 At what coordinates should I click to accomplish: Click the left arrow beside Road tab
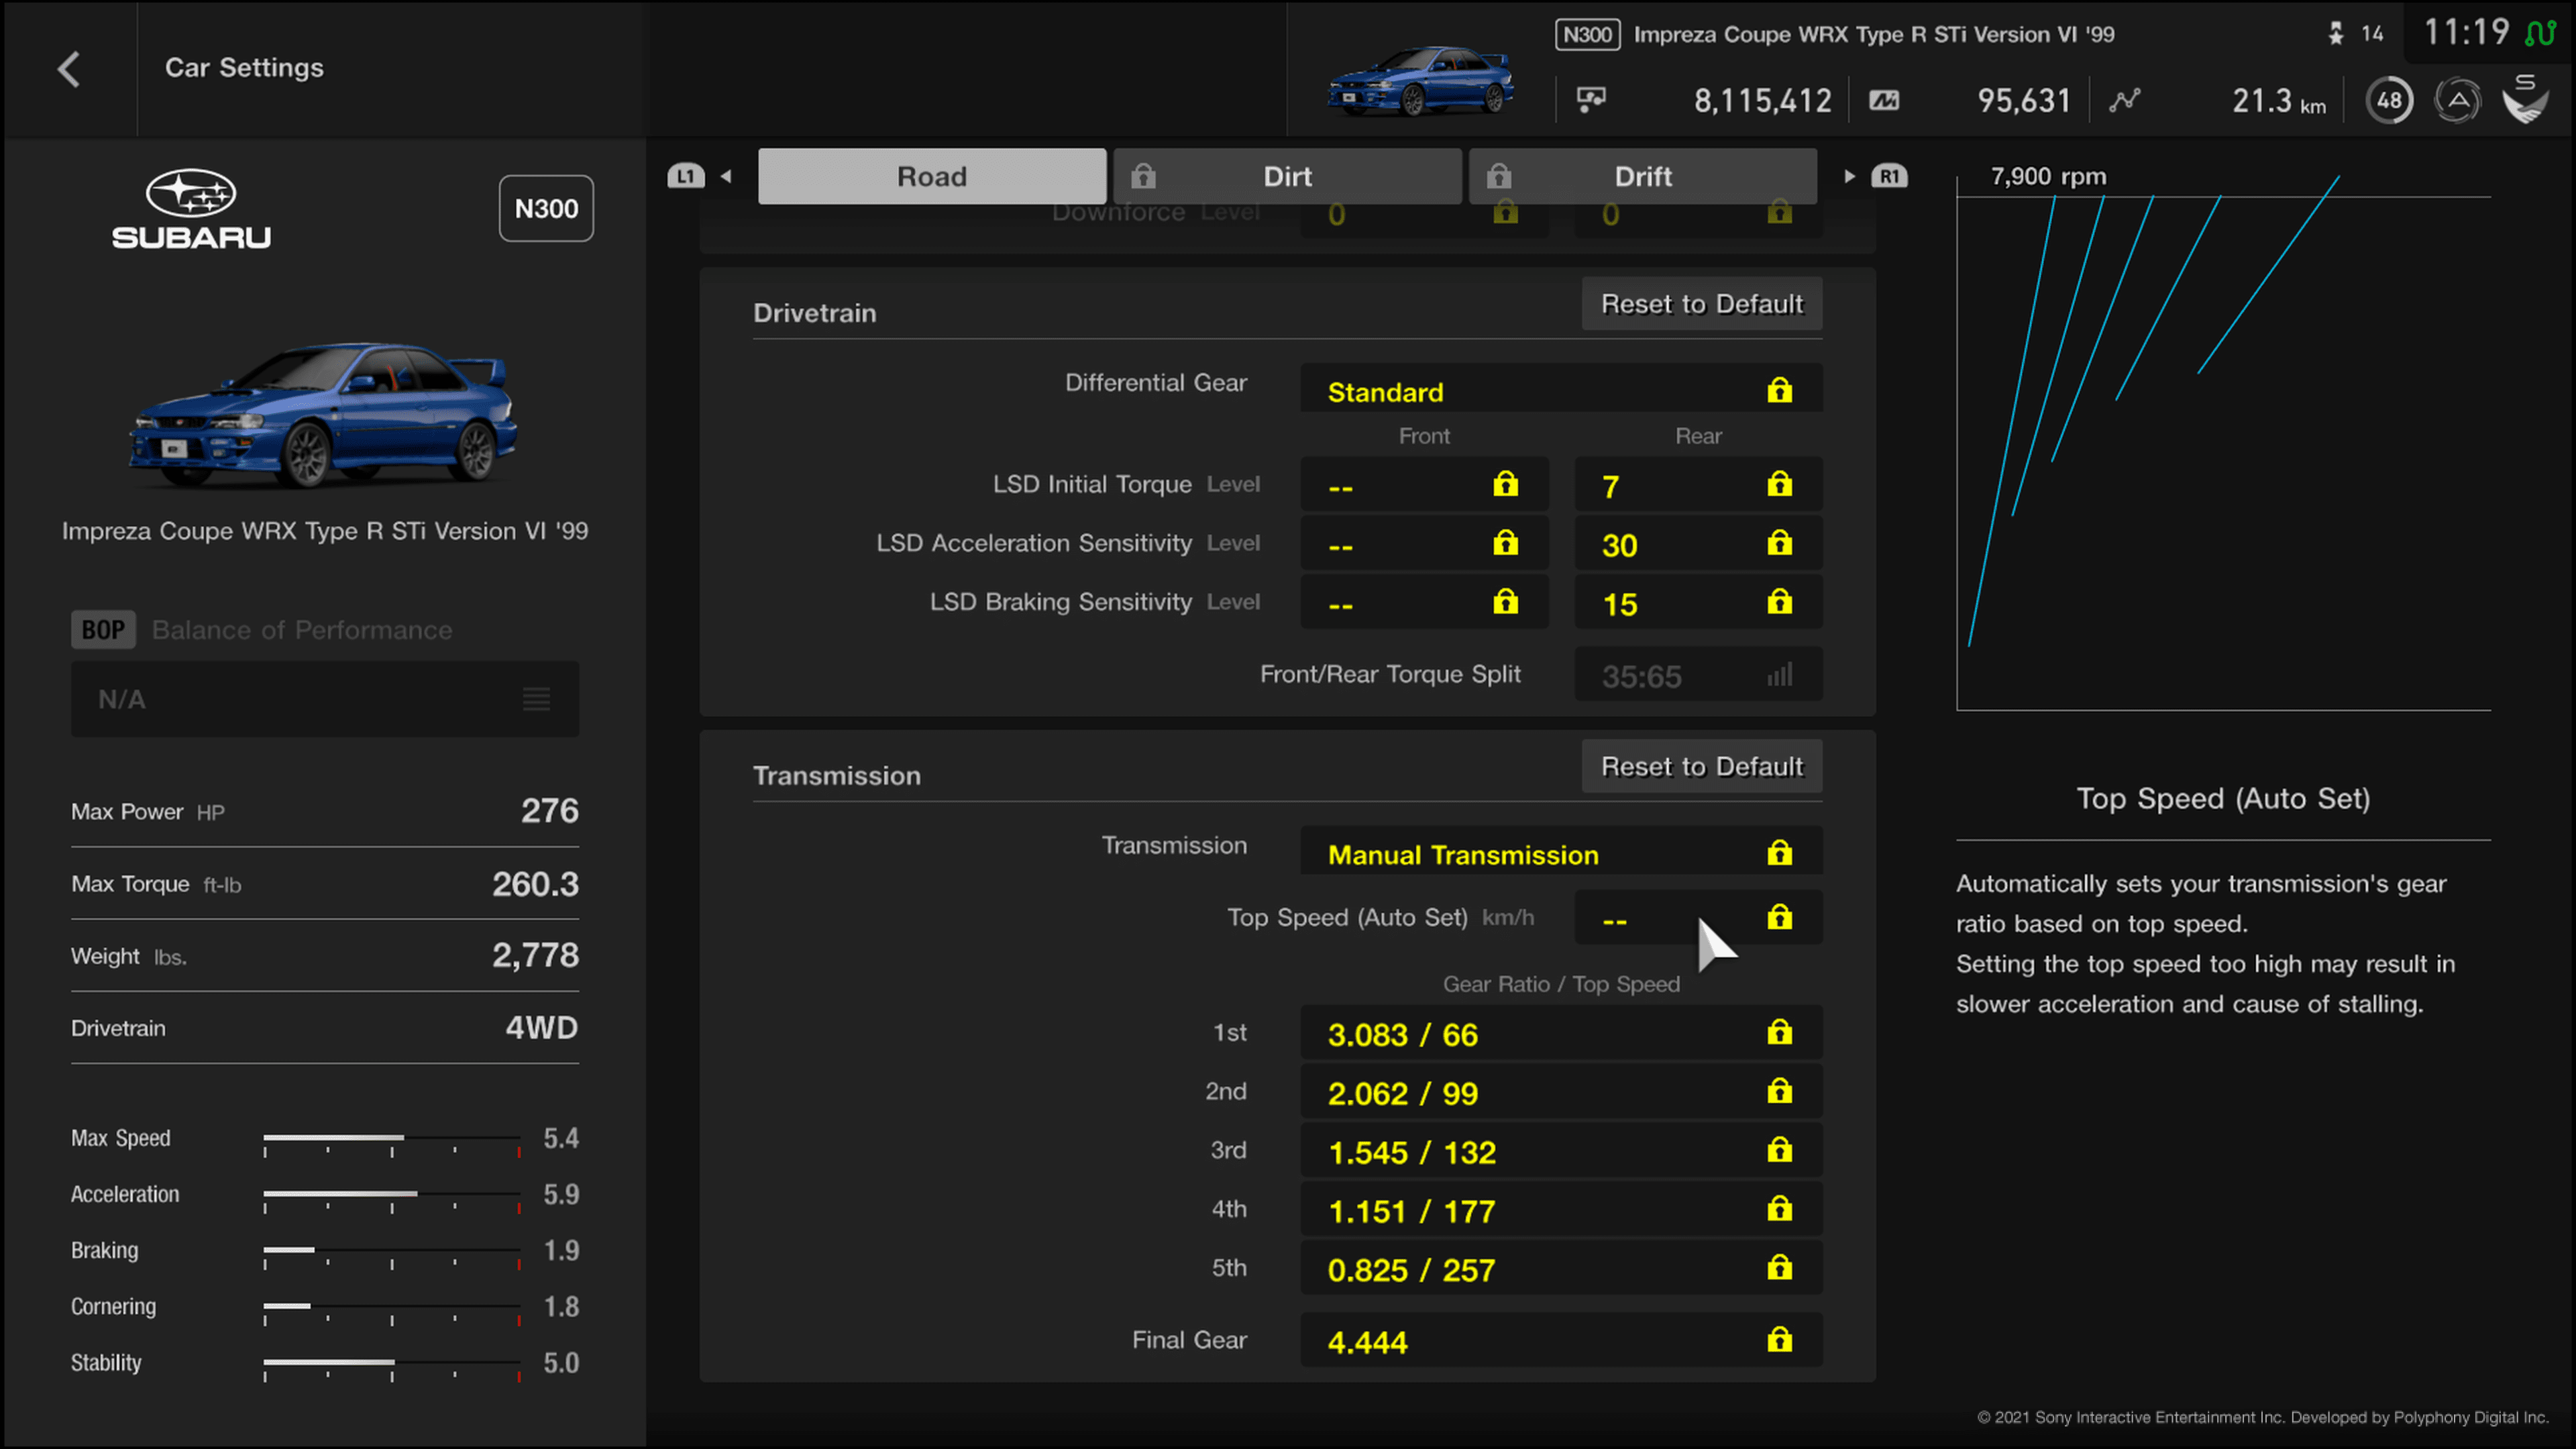[727, 177]
